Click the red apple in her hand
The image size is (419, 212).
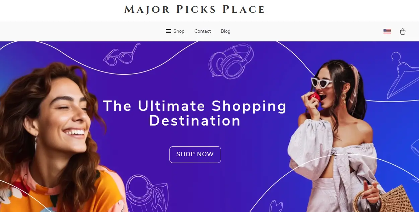click(x=315, y=96)
